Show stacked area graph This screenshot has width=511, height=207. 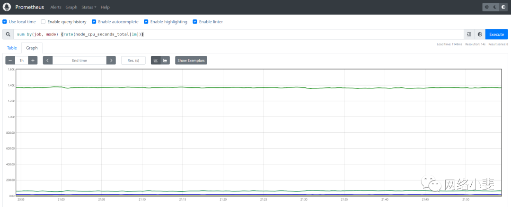(165, 60)
